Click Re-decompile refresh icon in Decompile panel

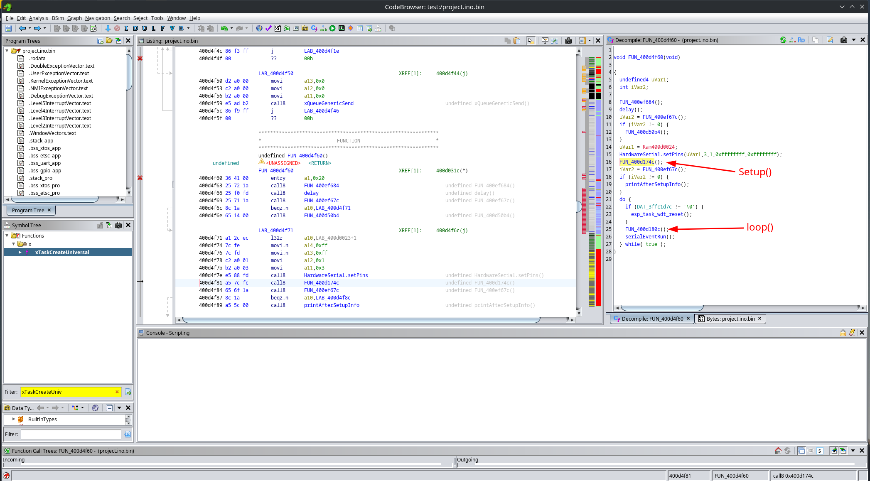(x=783, y=40)
